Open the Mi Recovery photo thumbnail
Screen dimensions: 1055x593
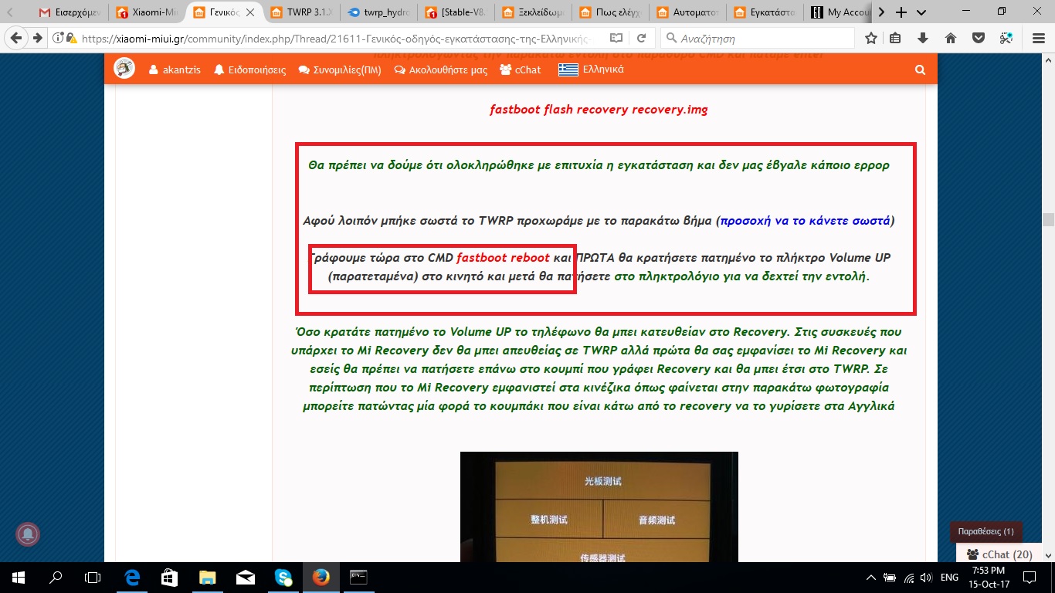599,507
